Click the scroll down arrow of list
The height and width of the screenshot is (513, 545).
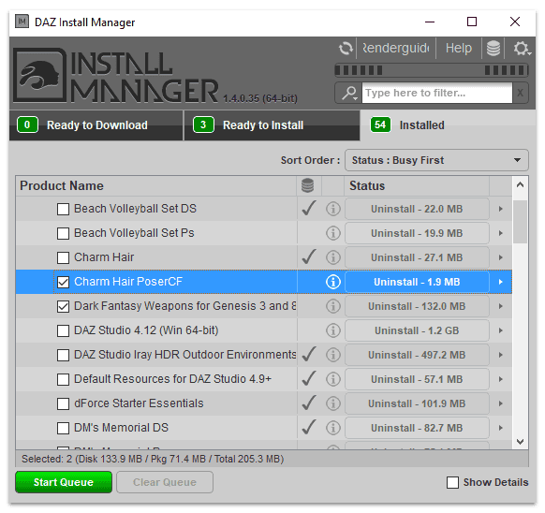(x=520, y=442)
